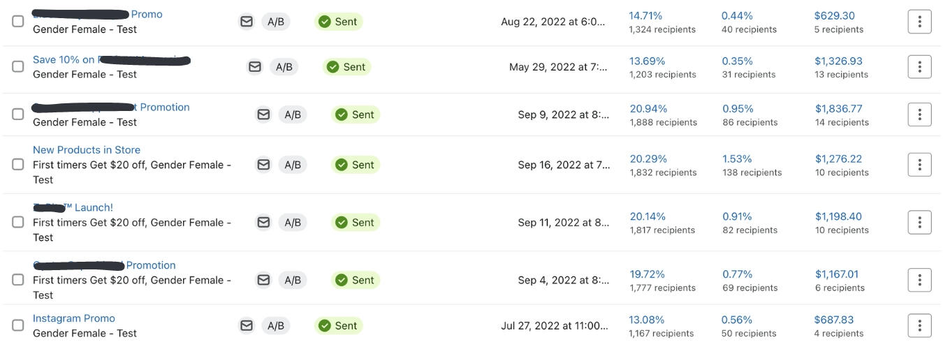943x349 pixels.
Task: Expand options menu for Sep 9 Promotion campaign
Action: [919, 114]
